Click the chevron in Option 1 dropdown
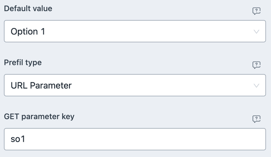Image resolution: width=271 pixels, height=157 pixels. pyautogui.click(x=256, y=32)
